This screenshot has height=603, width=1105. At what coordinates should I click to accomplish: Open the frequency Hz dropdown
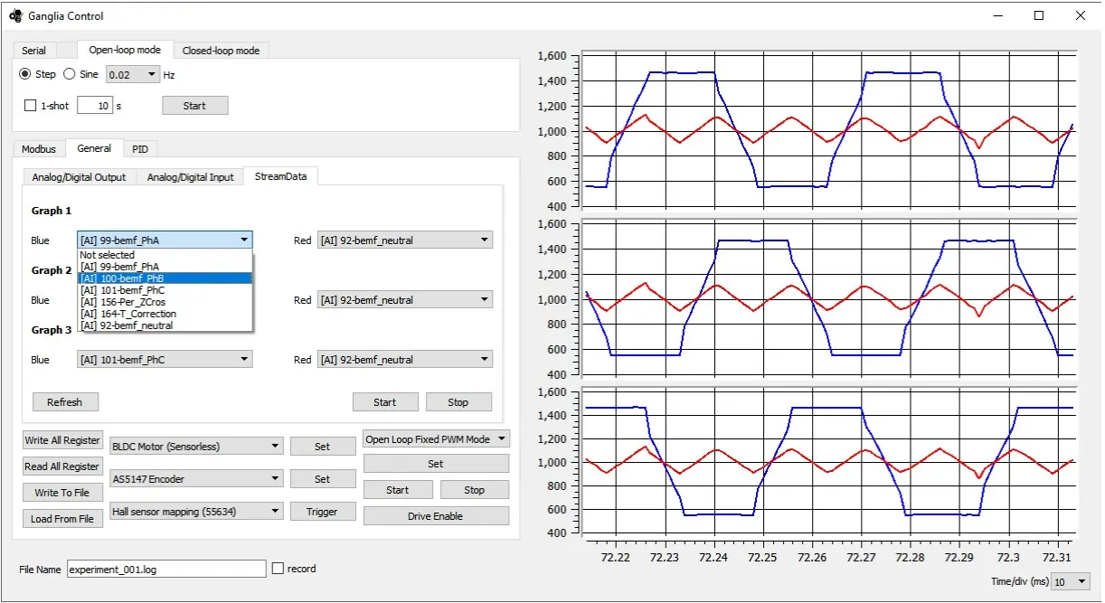click(133, 74)
